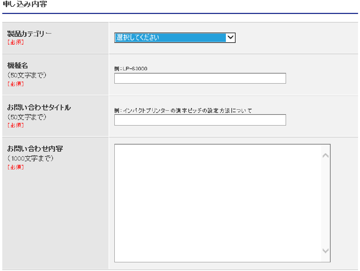Click the お問い合わせ内容 label
This screenshot has height=271, width=360.
[x=35, y=149]
